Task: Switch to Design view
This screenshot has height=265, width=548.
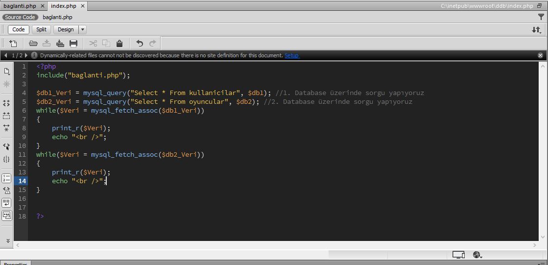Action: point(66,29)
